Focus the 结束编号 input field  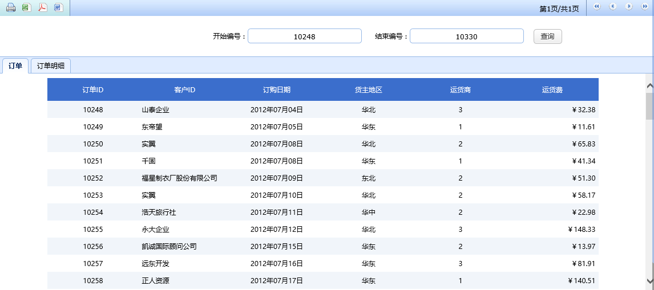coord(466,36)
